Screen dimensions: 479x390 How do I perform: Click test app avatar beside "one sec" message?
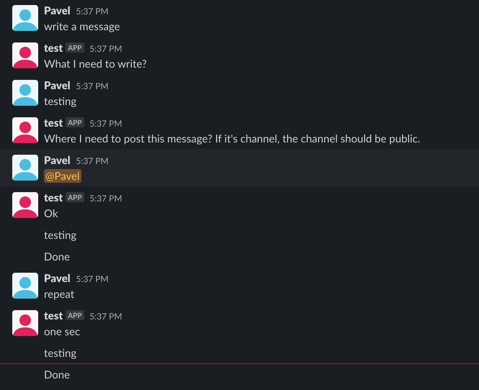tap(25, 323)
